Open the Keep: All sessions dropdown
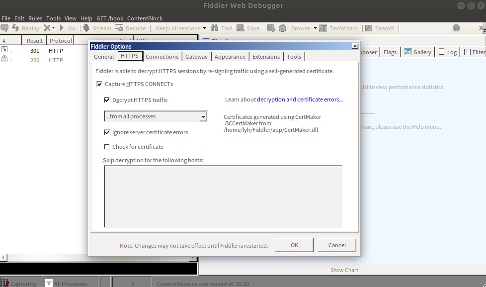 point(181,28)
